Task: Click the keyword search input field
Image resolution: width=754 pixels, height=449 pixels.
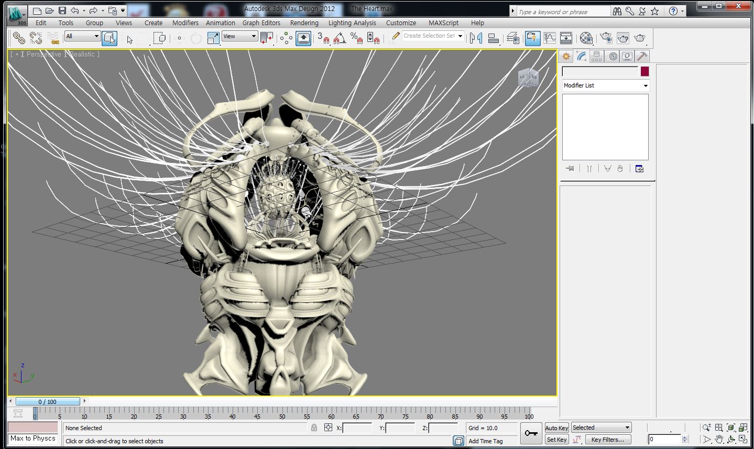Action: click(563, 12)
